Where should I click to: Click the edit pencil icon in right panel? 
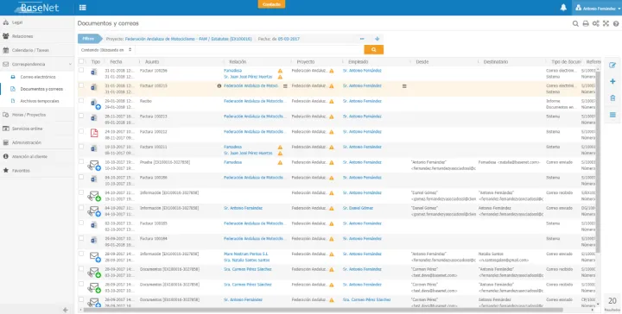[x=612, y=66]
